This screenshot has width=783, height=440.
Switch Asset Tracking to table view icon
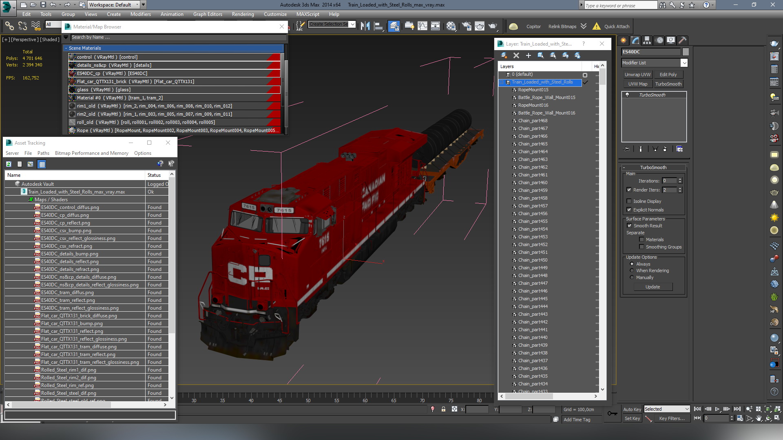click(42, 164)
